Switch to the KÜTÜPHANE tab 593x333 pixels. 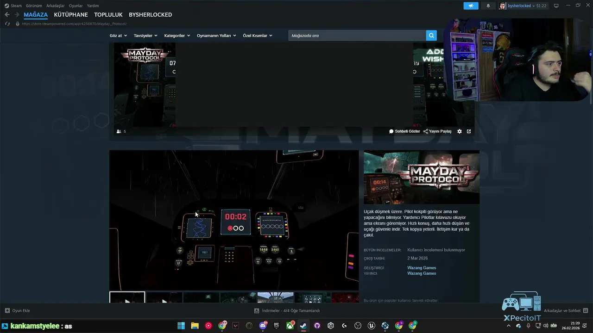(71, 15)
